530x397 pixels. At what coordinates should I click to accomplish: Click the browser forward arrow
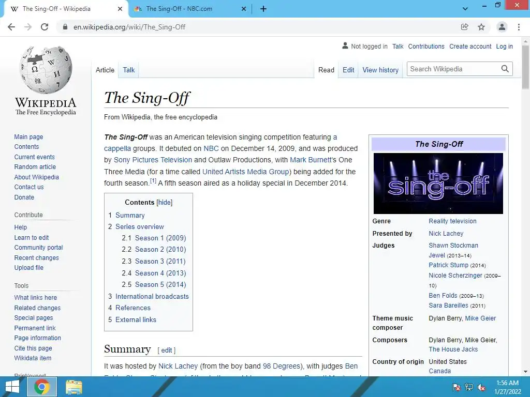(x=28, y=27)
